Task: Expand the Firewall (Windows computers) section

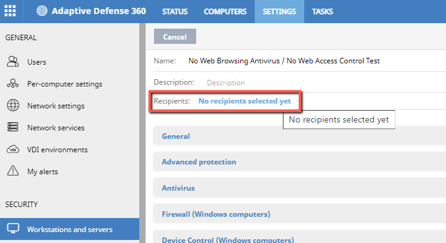Action: pyautogui.click(x=300, y=214)
